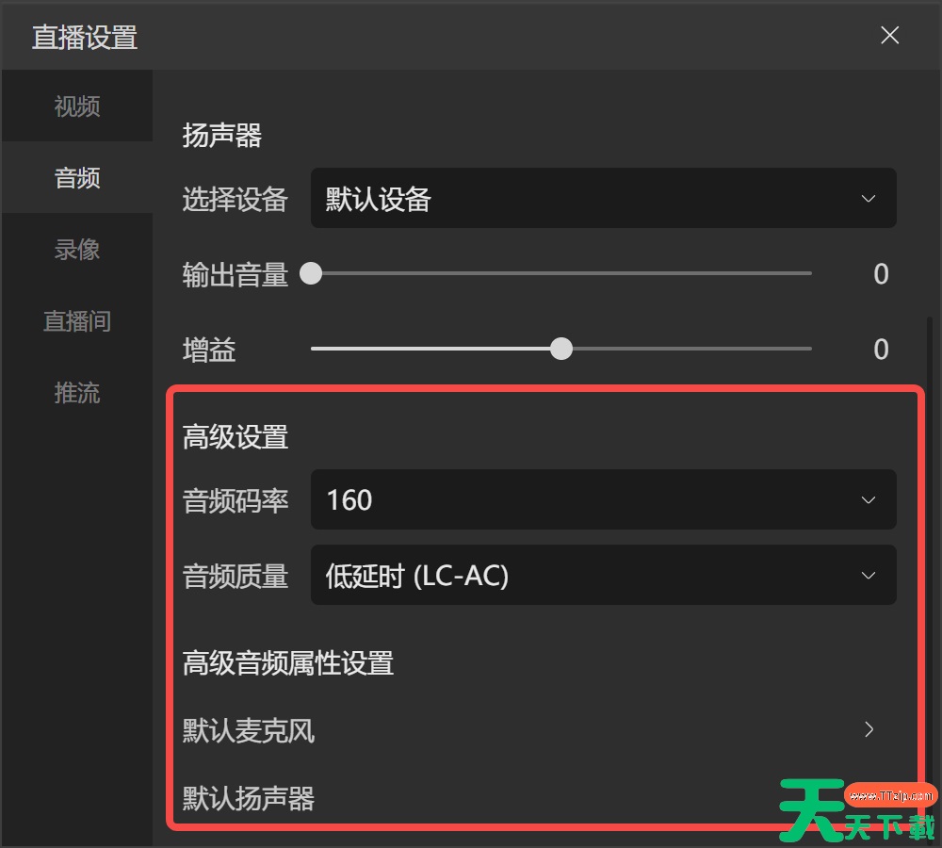Click the arrow icon next to 默认麦克风

(869, 730)
